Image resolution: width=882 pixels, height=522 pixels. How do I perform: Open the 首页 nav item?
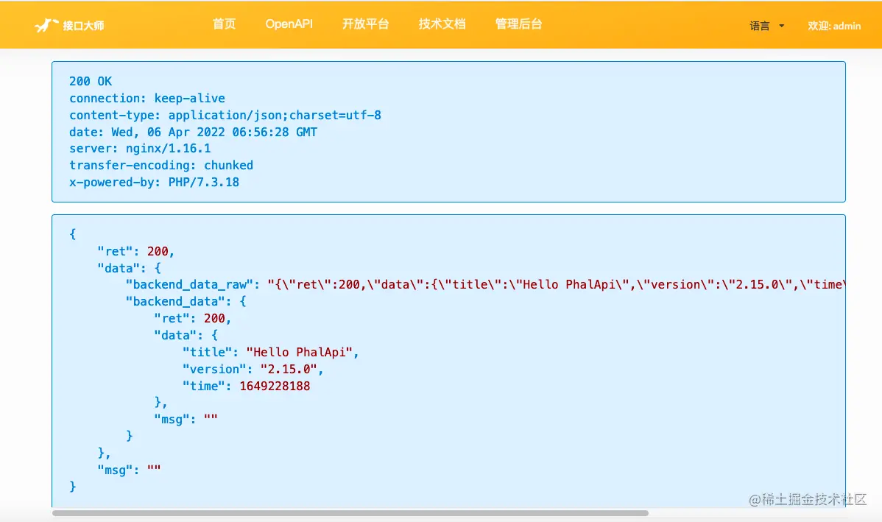coord(224,24)
